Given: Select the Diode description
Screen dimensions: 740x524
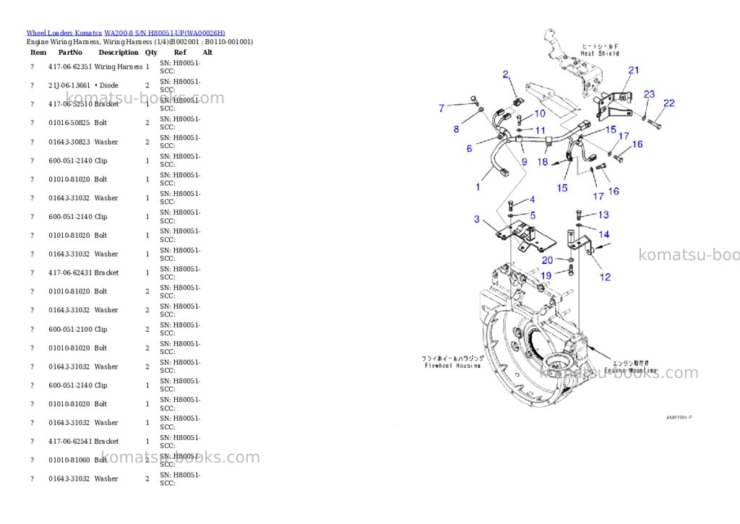Looking at the screenshot, I should (107, 85).
